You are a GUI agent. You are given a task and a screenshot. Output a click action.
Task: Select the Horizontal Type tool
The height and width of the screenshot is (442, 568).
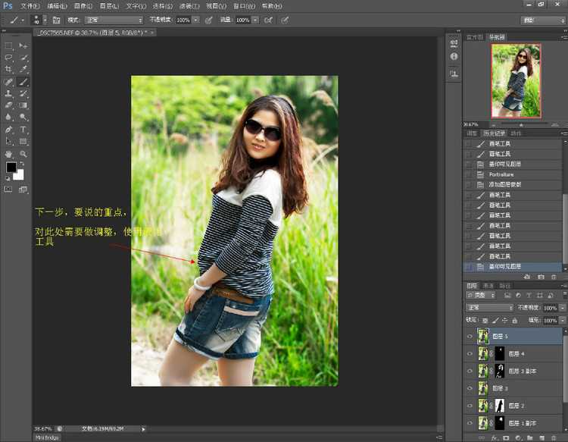tap(23, 130)
